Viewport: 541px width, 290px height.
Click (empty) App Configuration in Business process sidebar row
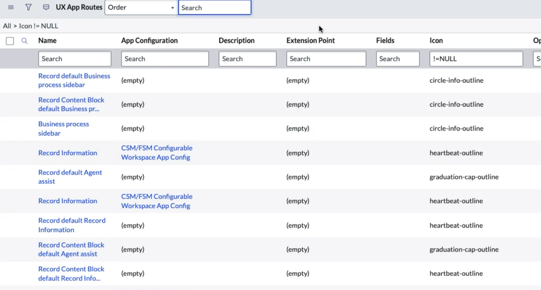pos(132,128)
